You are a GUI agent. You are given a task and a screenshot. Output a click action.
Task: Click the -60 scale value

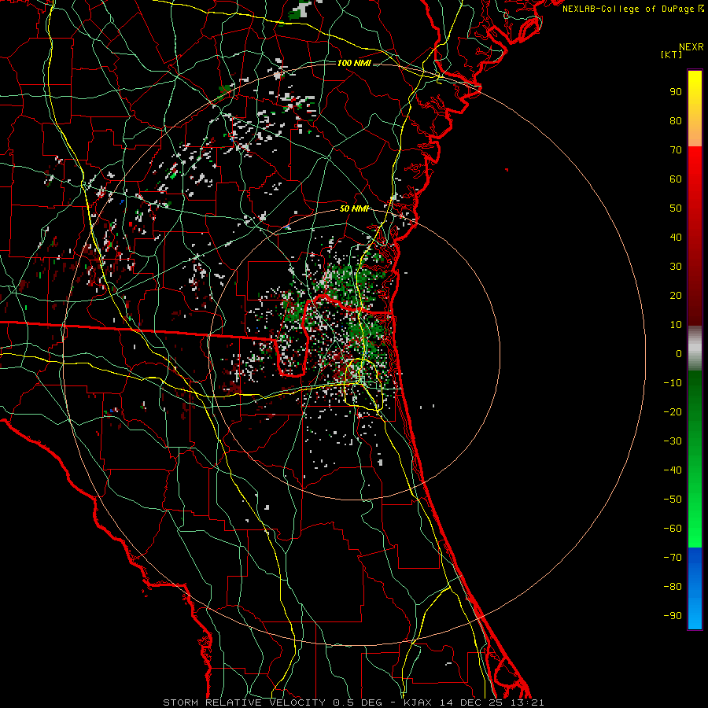673,529
